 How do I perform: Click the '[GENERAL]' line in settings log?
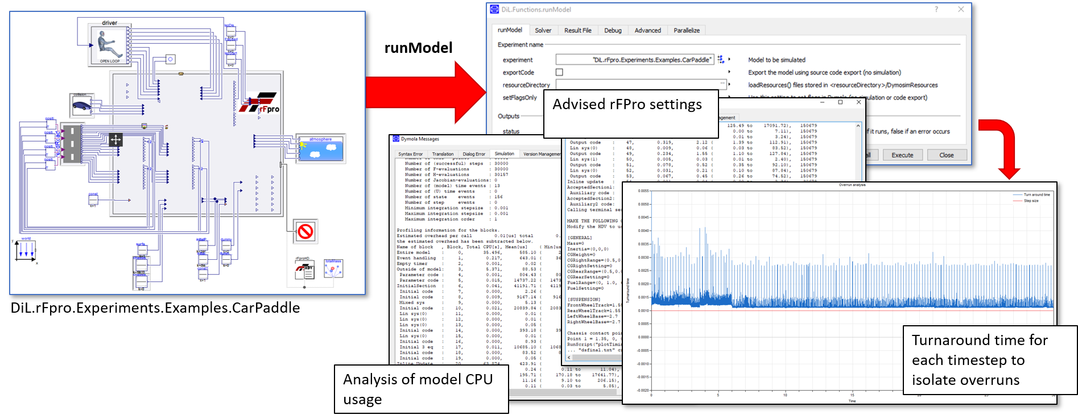point(579,238)
